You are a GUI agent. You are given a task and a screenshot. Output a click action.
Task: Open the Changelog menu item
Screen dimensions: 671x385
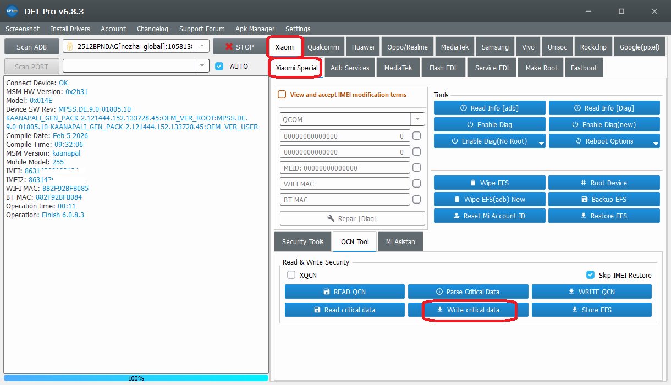point(152,29)
